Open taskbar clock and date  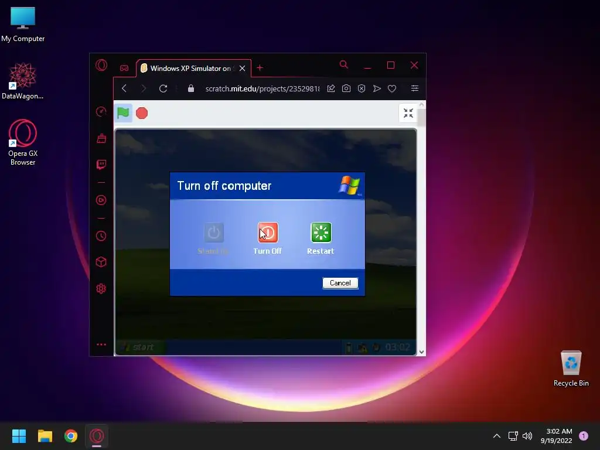click(x=557, y=436)
